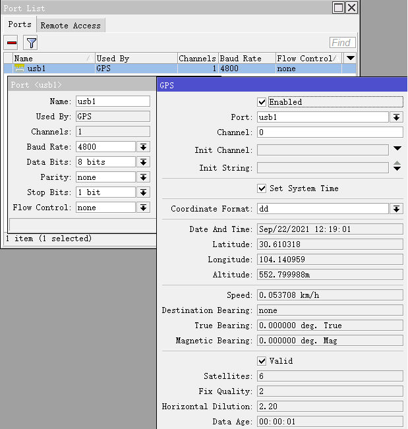Maximize the Port List window
The image size is (408, 429).
coord(338,8)
